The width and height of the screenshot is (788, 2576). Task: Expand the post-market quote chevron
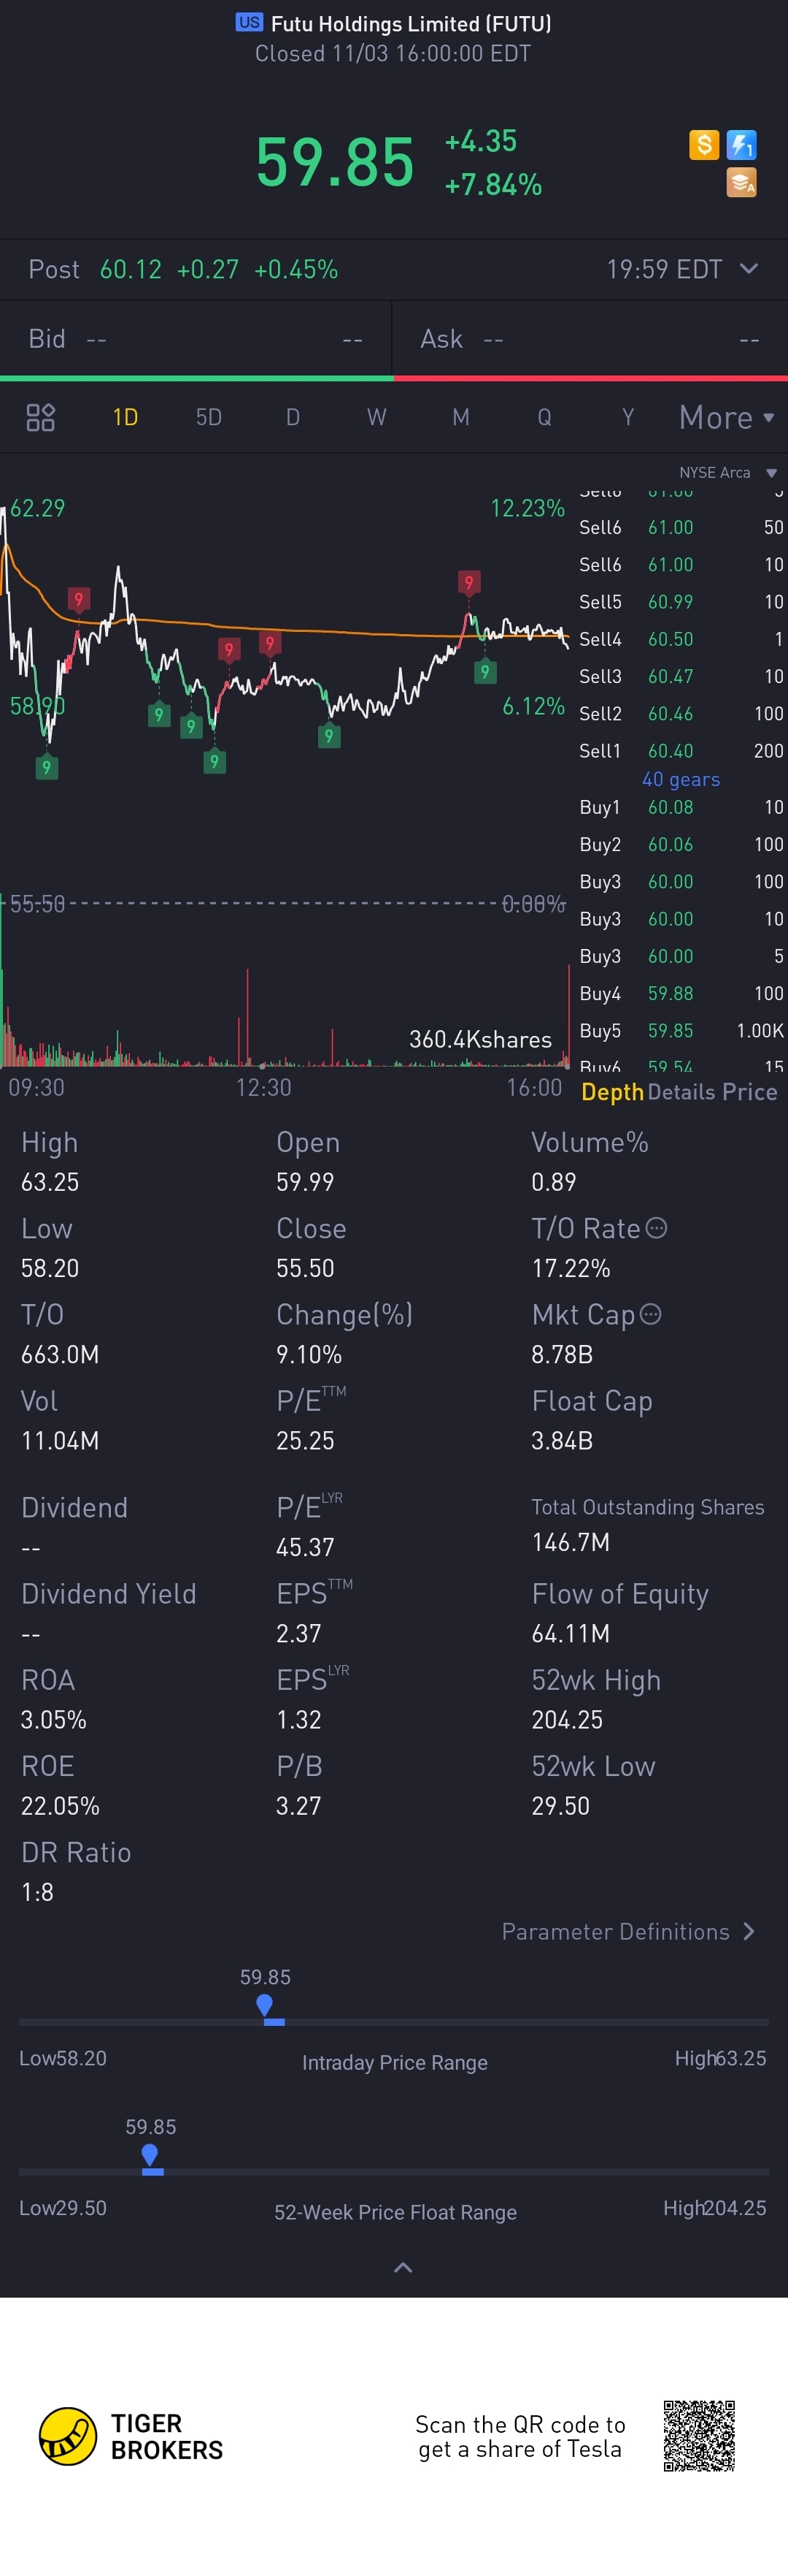point(749,269)
